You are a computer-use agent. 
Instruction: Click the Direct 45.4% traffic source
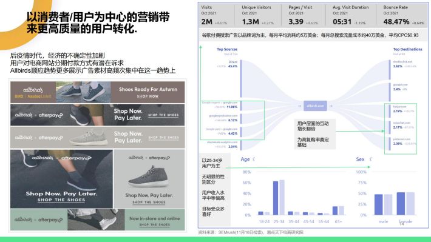231,64
